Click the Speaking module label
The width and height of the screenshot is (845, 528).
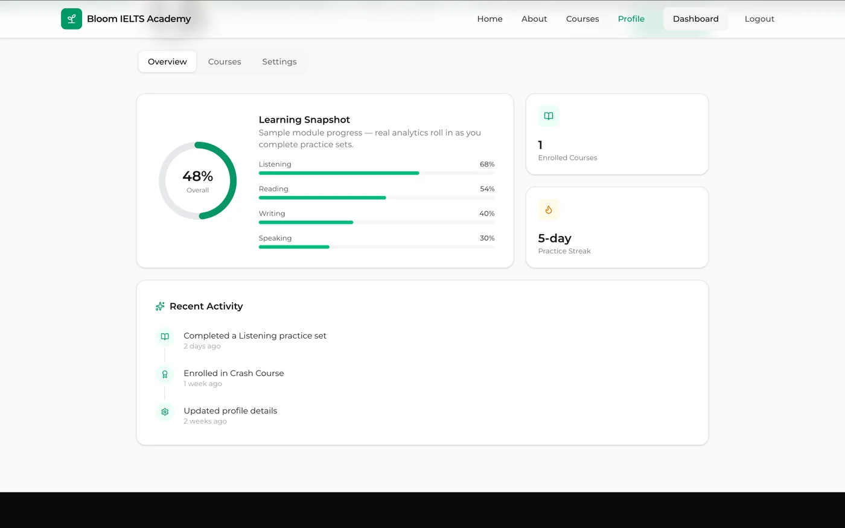(x=275, y=238)
